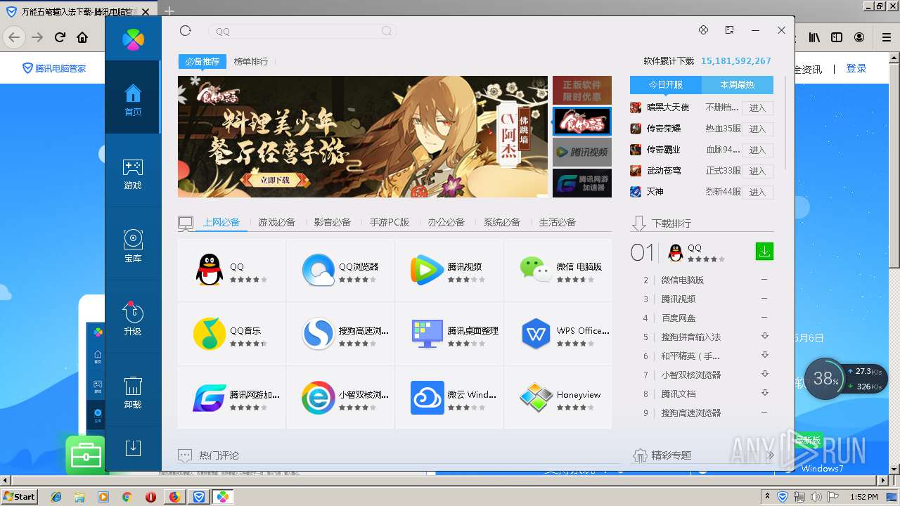The image size is (900, 506).
Task: Click the Firefox icon in the taskbar
Action: point(174,497)
